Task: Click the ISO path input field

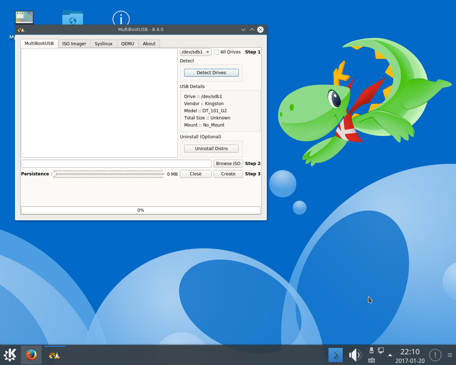Action: click(116, 164)
